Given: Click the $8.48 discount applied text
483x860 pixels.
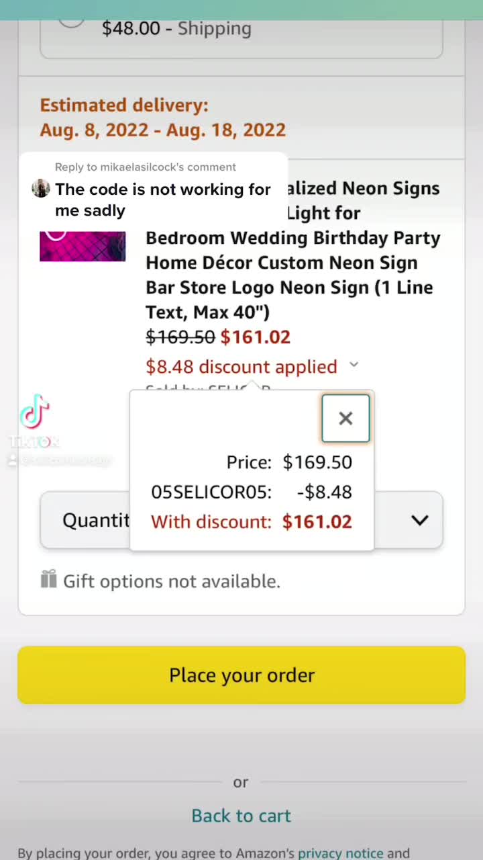Looking at the screenshot, I should pyautogui.click(x=241, y=366).
